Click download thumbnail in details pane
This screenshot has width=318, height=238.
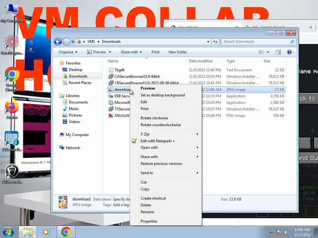(x=63, y=202)
